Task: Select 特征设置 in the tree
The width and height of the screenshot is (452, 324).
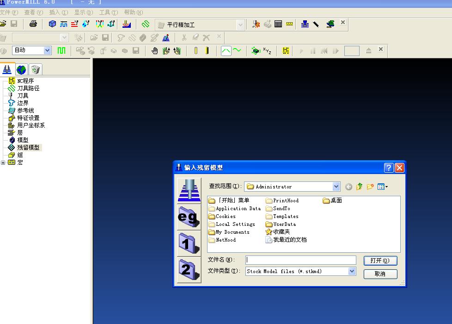Action: coord(28,118)
